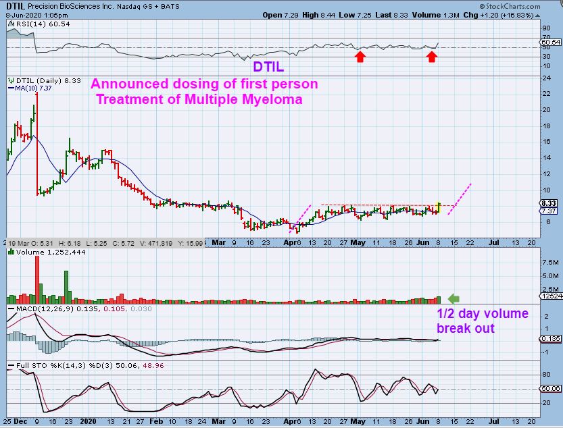The image size is (563, 428).
Task: Click the 0.030 MACD histogram value
Action: (x=141, y=309)
